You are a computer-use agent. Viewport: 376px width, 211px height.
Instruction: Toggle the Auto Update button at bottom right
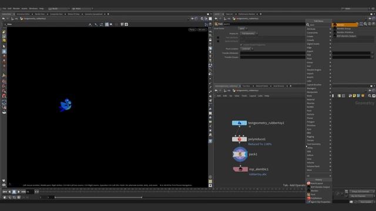point(365,202)
